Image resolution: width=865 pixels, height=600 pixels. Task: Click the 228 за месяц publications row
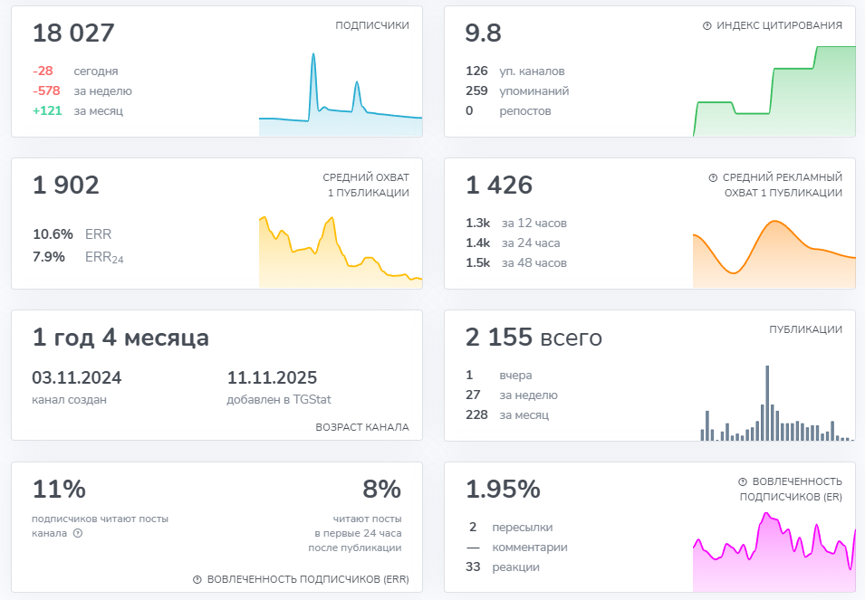(x=507, y=414)
